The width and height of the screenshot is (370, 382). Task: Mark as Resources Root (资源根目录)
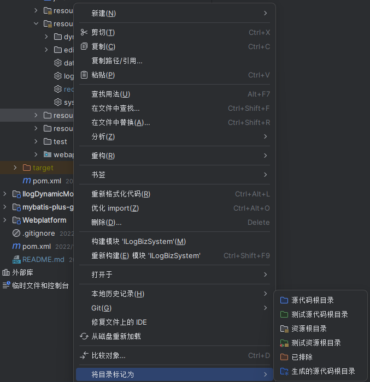309,329
